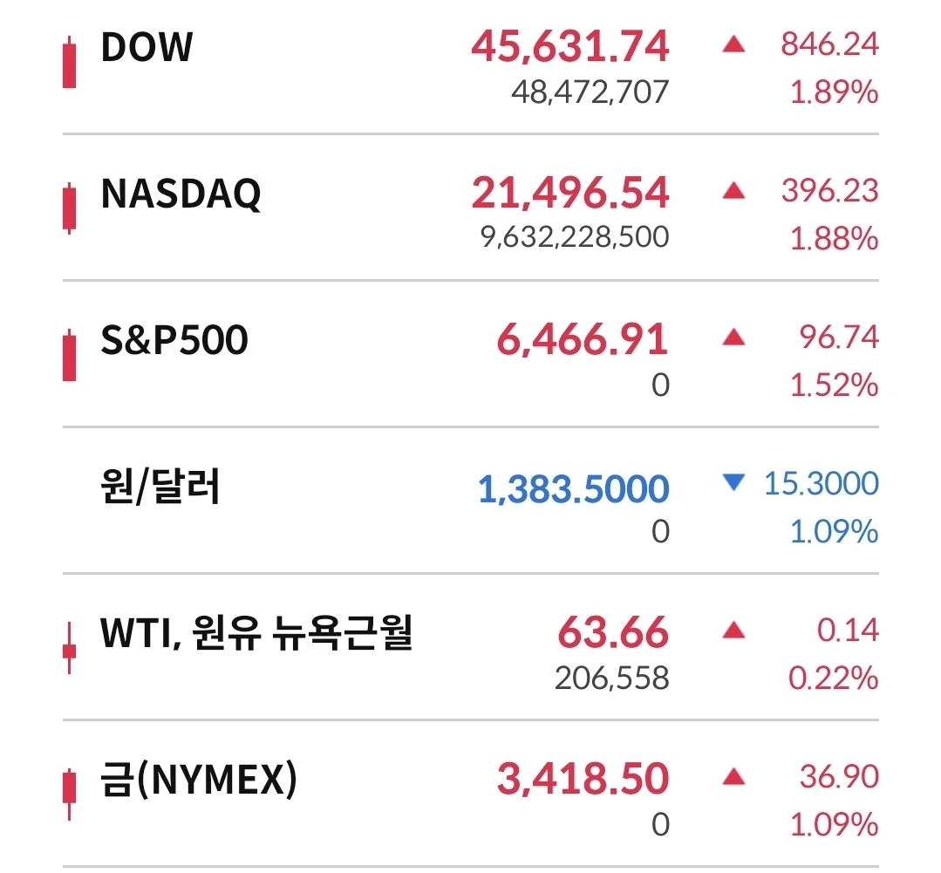This screenshot has width=941, height=873.
Task: Click the up arrow for 금(NYMEX) change
Action: (x=733, y=777)
